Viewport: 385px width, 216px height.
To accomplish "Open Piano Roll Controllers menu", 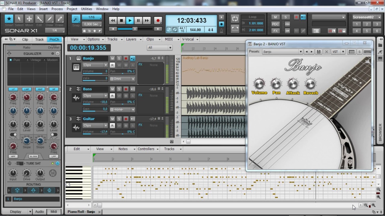I will point(148,149).
